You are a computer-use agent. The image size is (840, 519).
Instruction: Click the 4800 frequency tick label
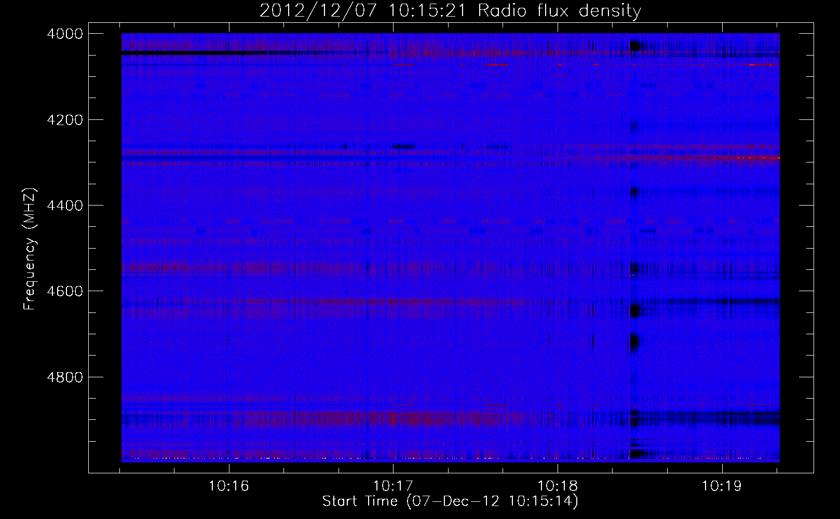coord(65,377)
